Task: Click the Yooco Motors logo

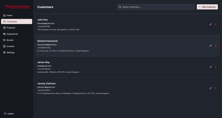Action: (x=16, y=7)
